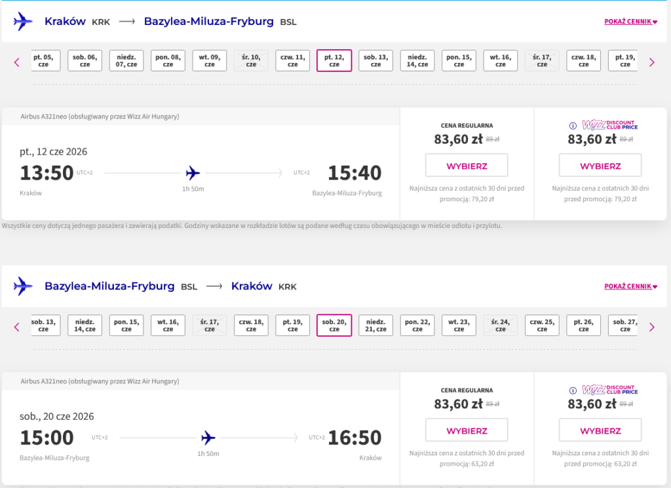Select outbound date czw. 11, cze
Screen dimensions: 671x488
point(292,60)
